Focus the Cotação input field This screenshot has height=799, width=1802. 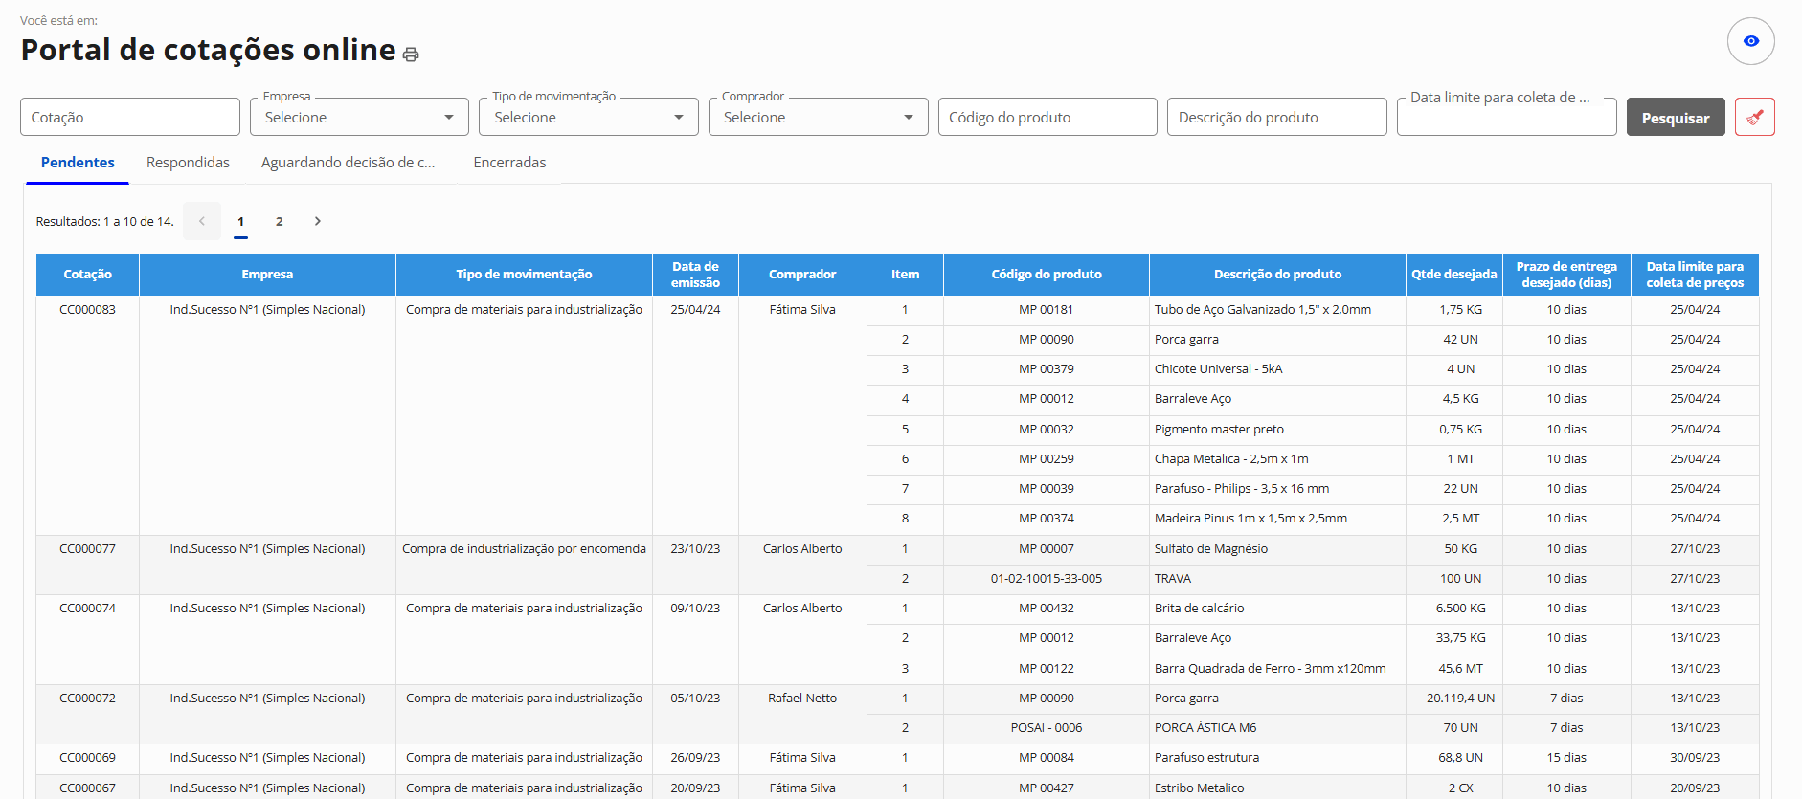(x=130, y=117)
